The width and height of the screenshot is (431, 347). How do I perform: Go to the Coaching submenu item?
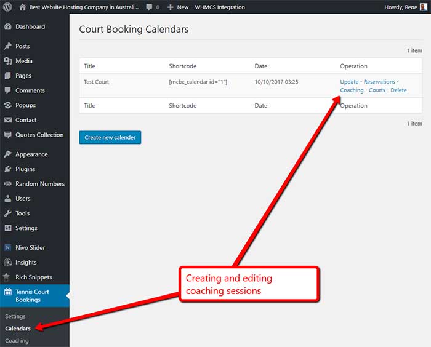click(17, 340)
